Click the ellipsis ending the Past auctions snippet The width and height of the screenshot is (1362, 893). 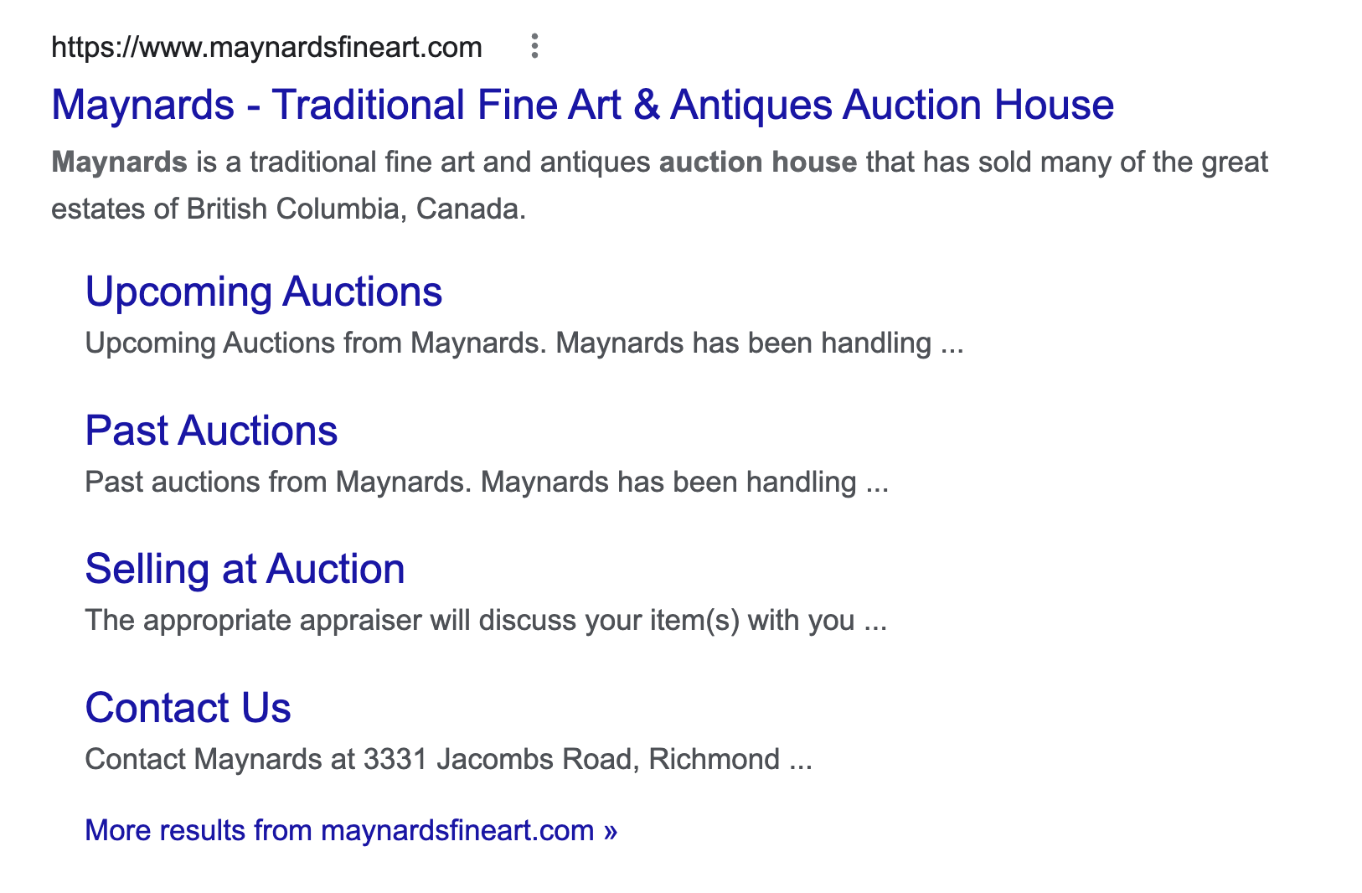click(876, 483)
